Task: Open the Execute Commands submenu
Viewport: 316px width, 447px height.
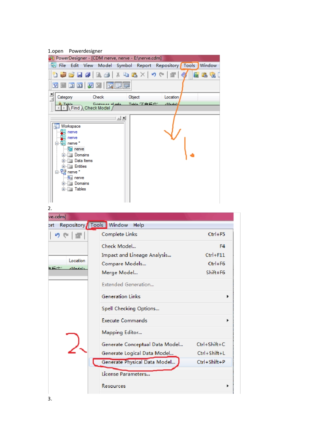Action: 166,320
